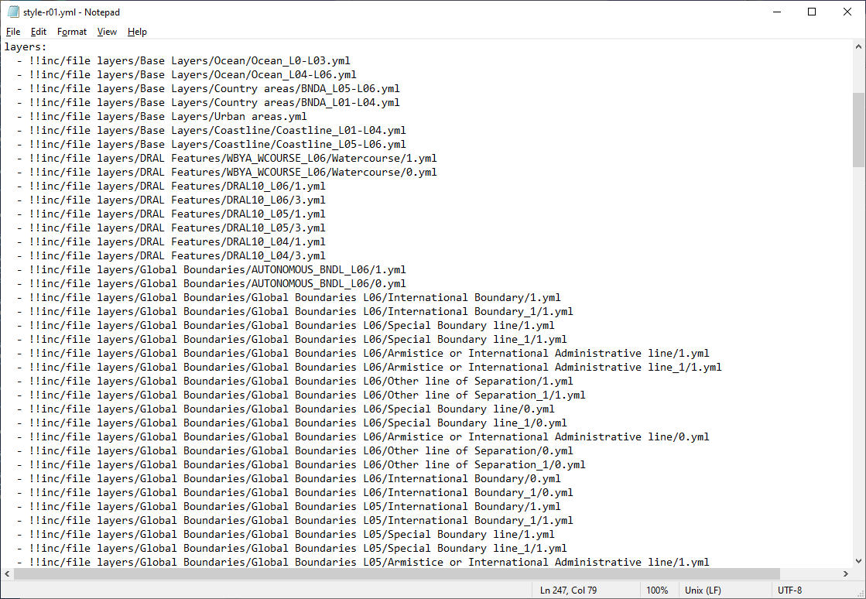Image resolution: width=866 pixels, height=599 pixels.
Task: Click the window resize grip at bottom-right corner
Action: 860,593
